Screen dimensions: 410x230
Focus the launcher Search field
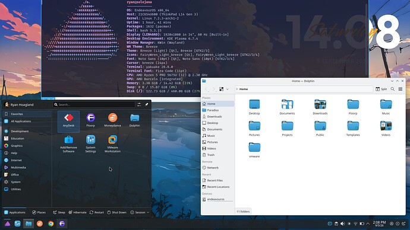[94, 104]
